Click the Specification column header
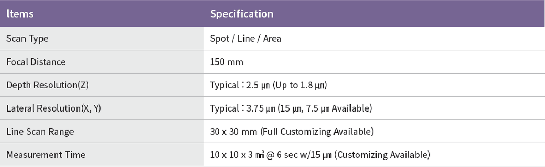545x167 pixels. pyautogui.click(x=242, y=14)
